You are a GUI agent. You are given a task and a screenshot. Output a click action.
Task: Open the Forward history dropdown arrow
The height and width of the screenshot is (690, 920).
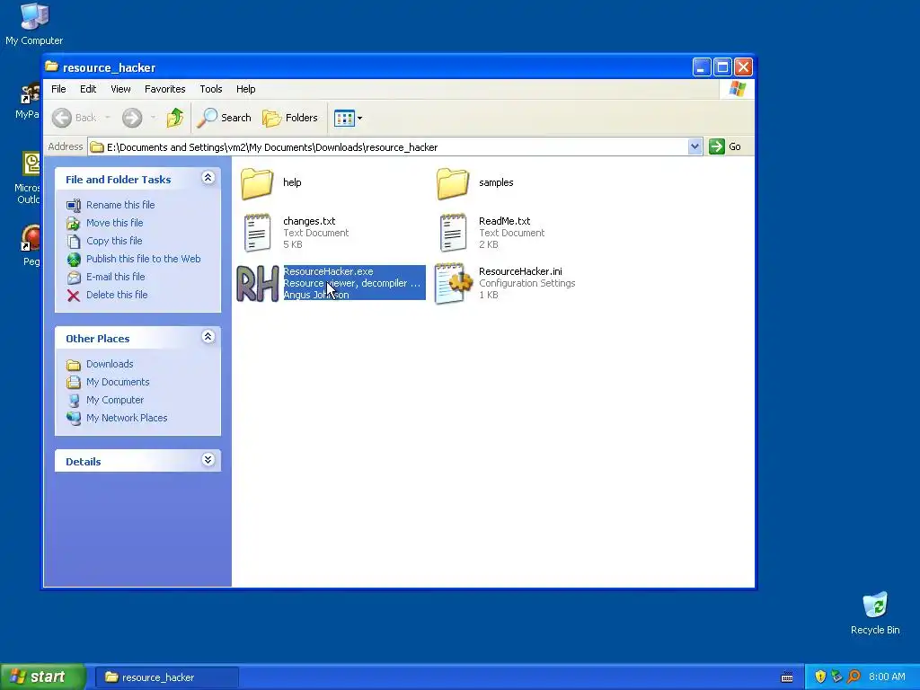coord(153,118)
